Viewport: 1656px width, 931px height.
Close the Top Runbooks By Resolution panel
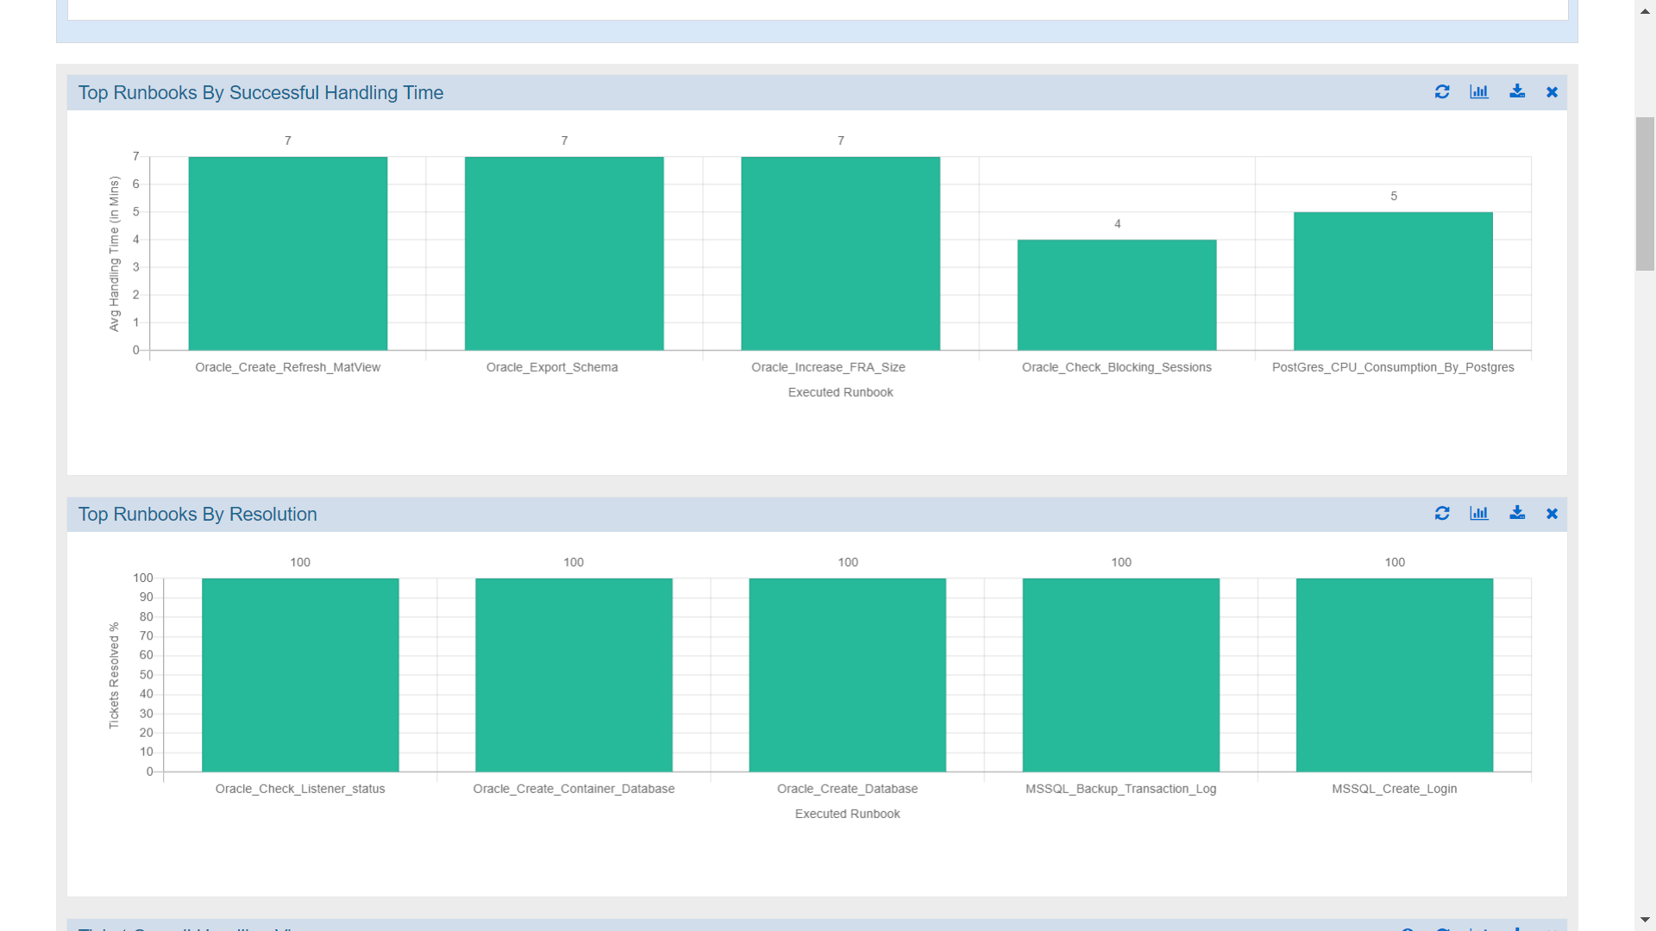click(1552, 514)
